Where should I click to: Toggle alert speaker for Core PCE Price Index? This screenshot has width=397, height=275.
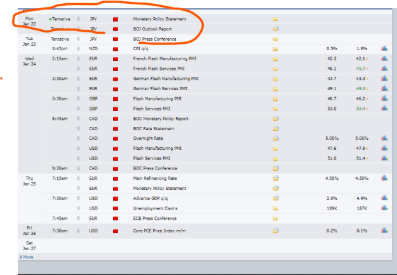tap(78, 231)
